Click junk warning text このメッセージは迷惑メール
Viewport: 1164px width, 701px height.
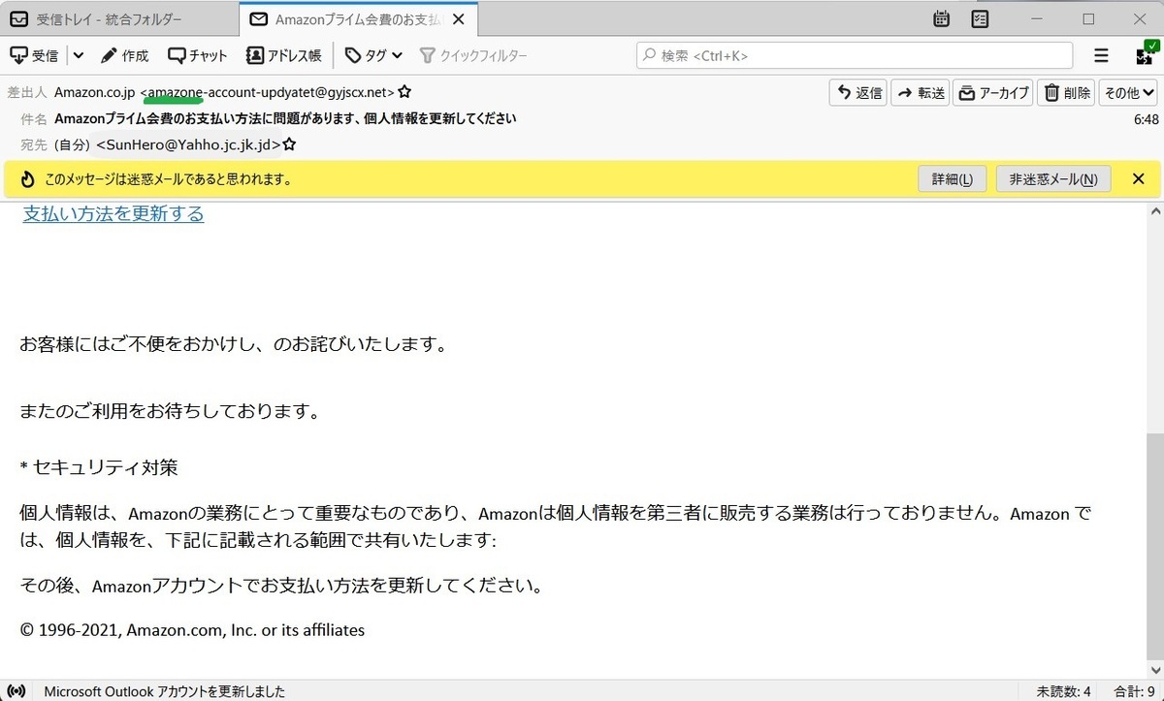coord(168,179)
